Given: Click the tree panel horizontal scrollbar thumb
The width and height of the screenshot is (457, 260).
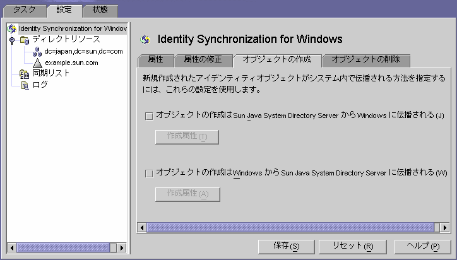Looking at the screenshot, I should [x=63, y=248].
